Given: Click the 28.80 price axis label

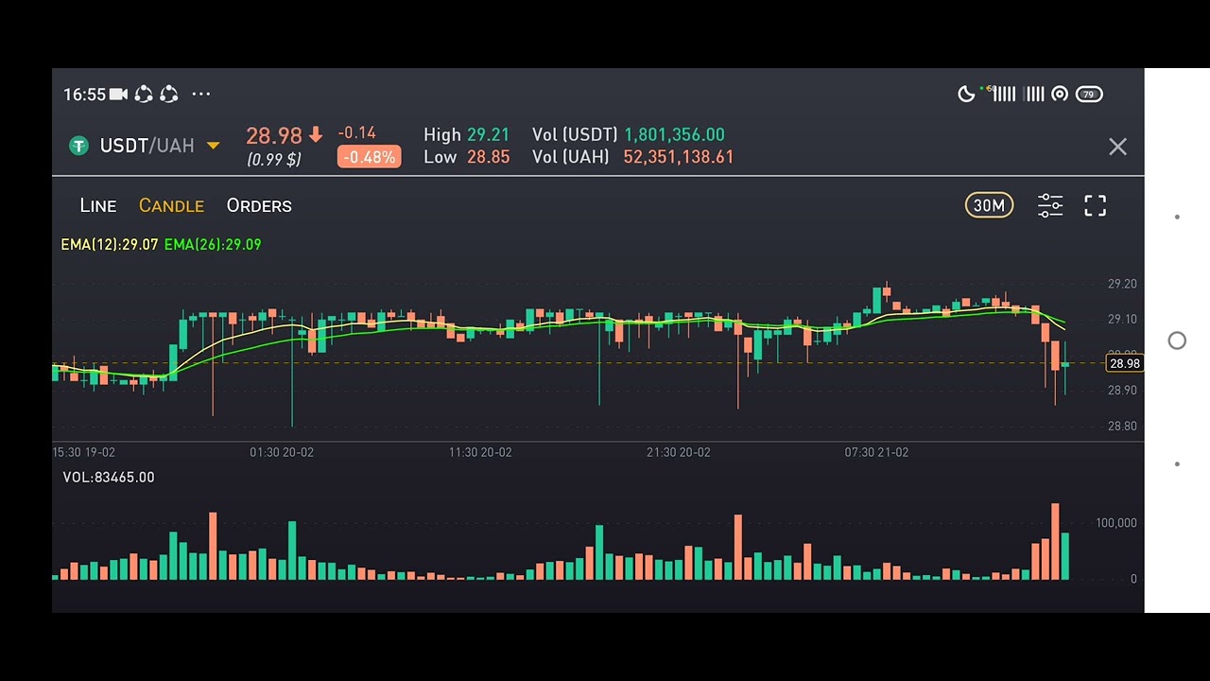Looking at the screenshot, I should [1122, 426].
